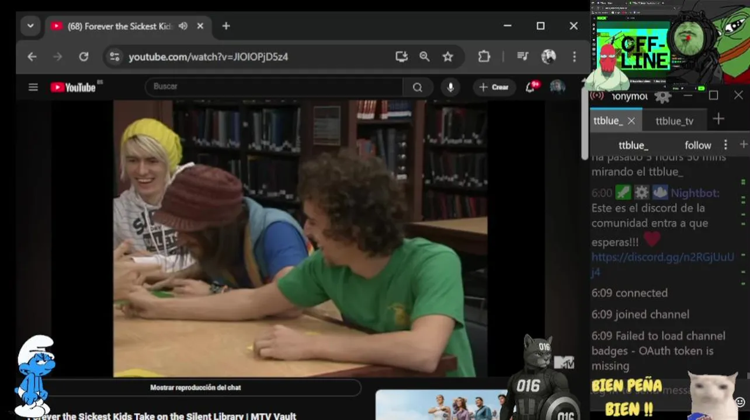Open the emote picker smiley icon

click(740, 402)
